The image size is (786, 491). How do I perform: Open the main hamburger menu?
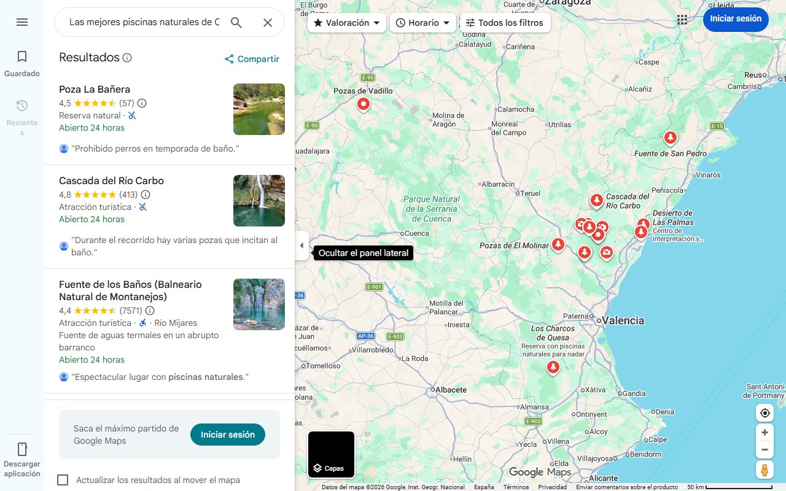(22, 22)
